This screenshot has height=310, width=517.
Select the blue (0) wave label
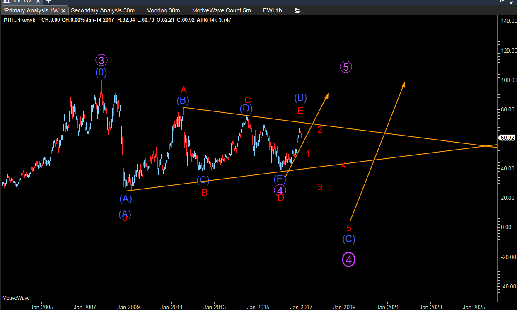click(101, 73)
